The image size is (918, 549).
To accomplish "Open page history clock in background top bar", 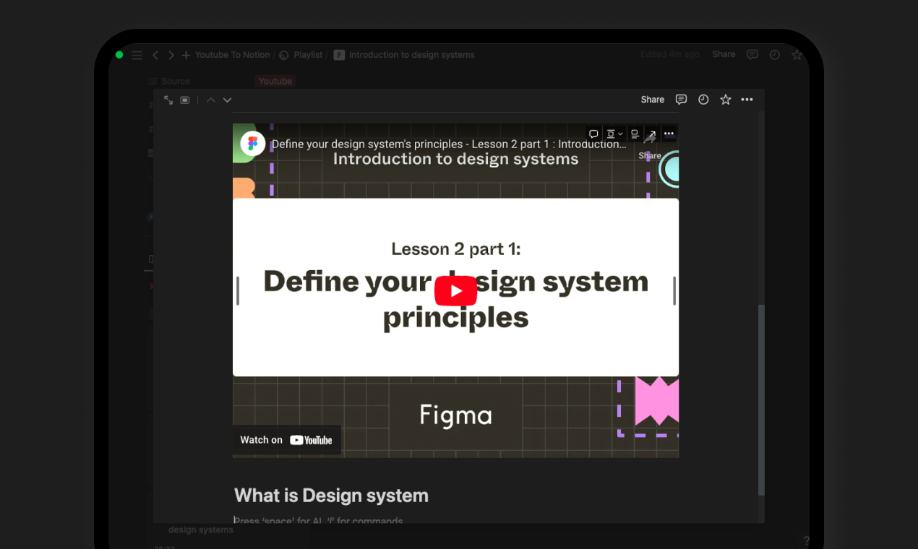I will click(x=775, y=55).
